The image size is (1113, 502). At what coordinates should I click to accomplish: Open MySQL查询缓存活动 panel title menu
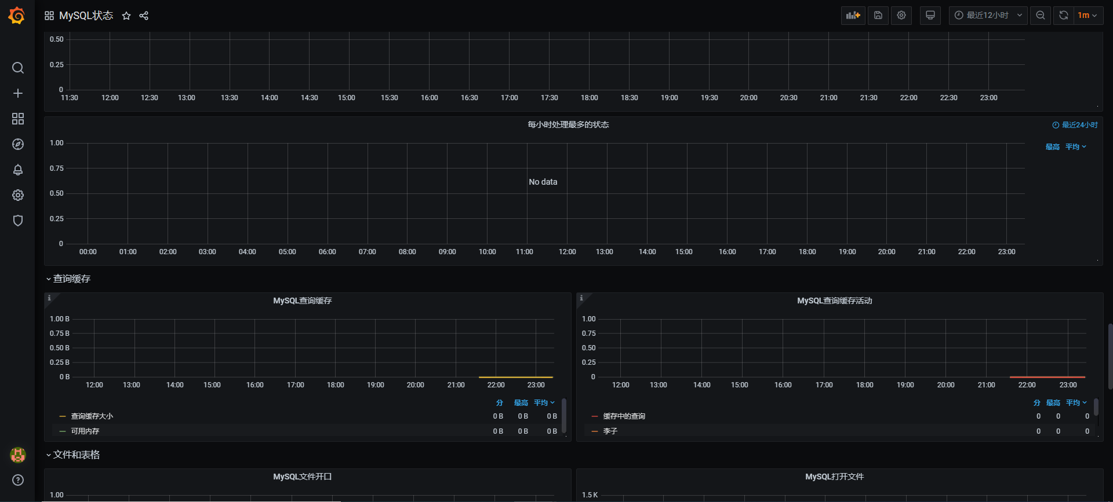pyautogui.click(x=835, y=301)
